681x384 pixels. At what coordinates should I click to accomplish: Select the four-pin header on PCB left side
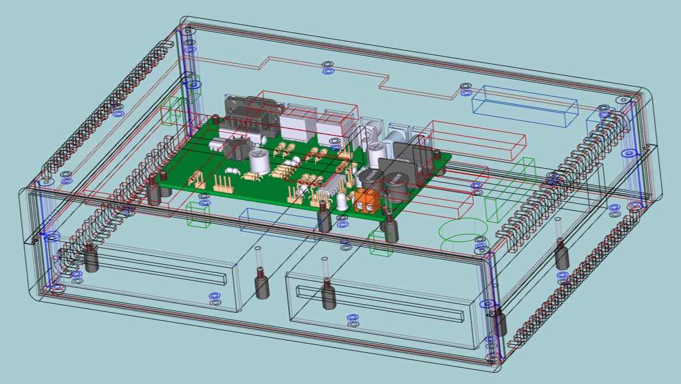[x=224, y=184]
